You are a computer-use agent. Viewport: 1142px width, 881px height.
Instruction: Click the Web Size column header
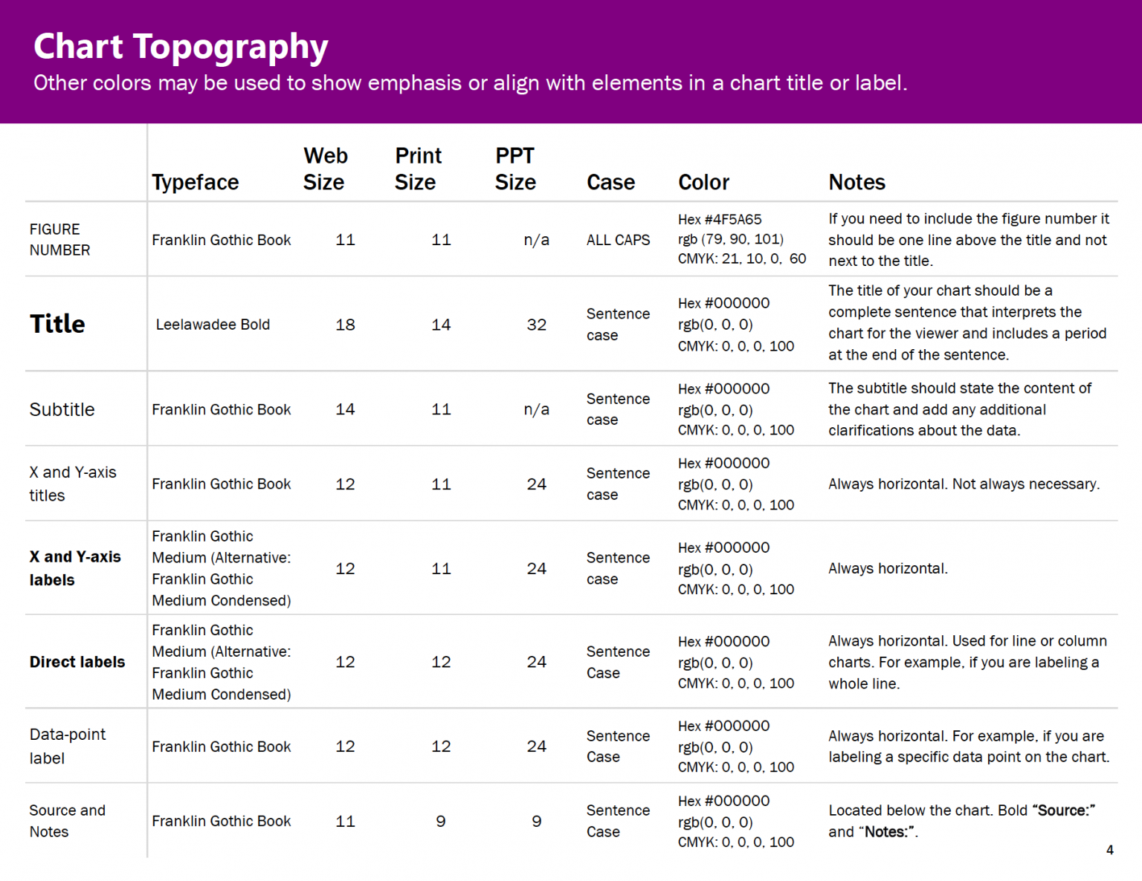coord(325,169)
